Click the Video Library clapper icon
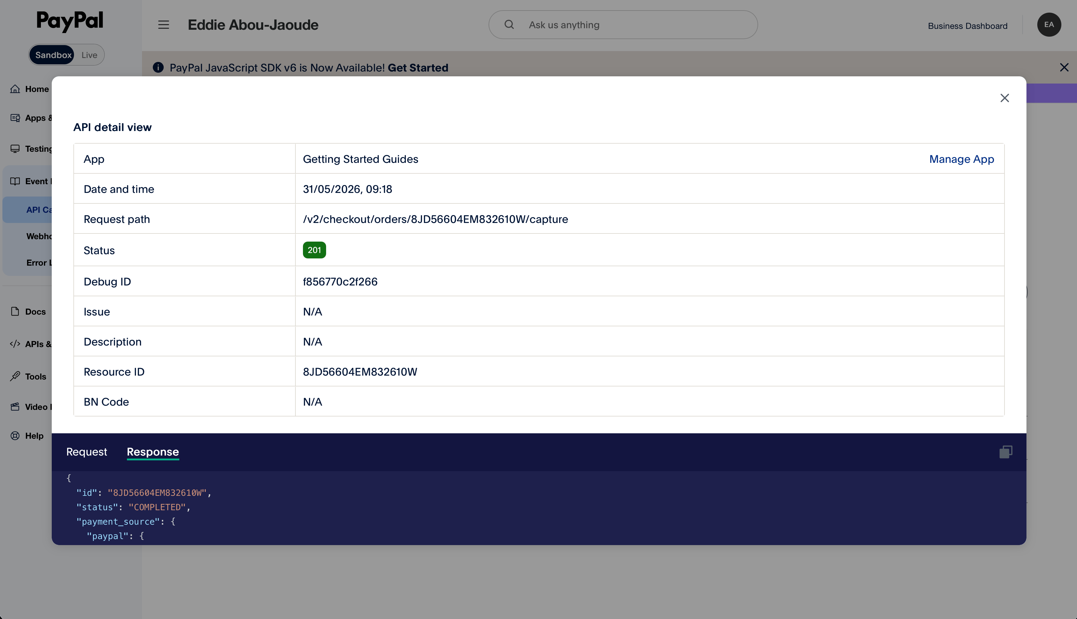The image size is (1077, 619). 15,407
